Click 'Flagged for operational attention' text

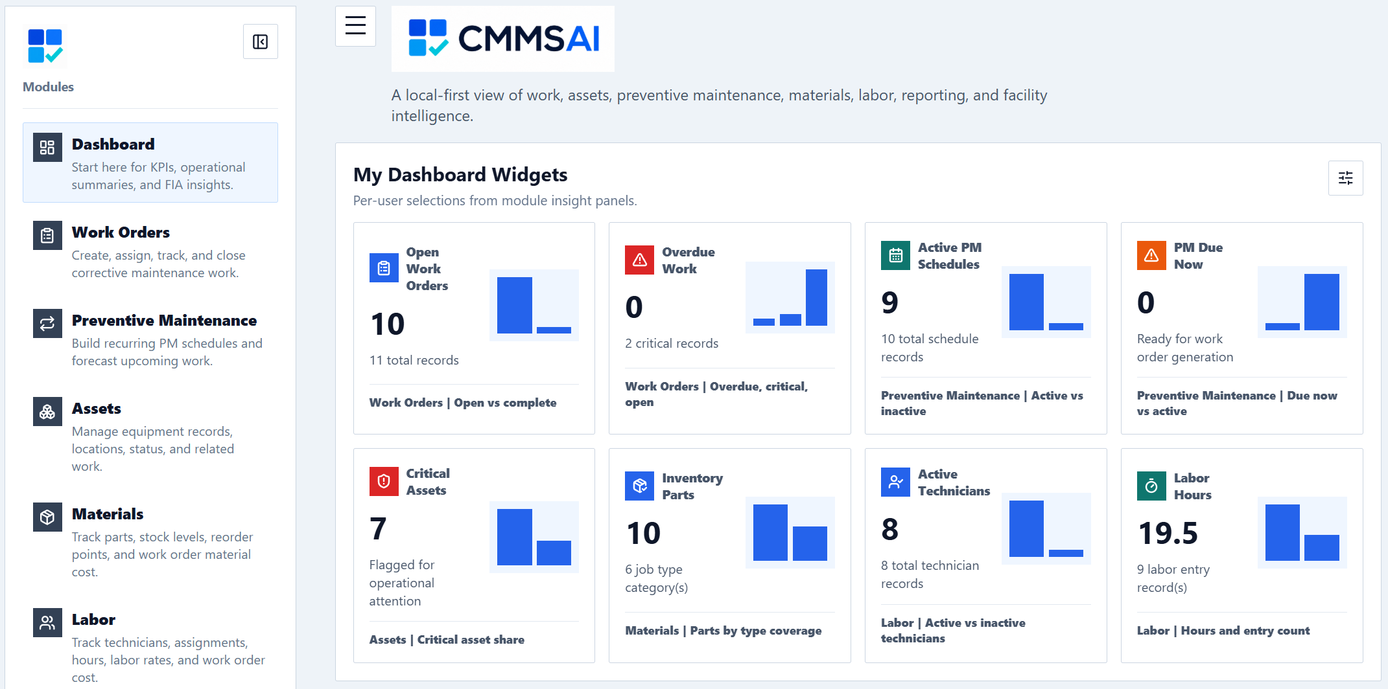[x=402, y=583]
